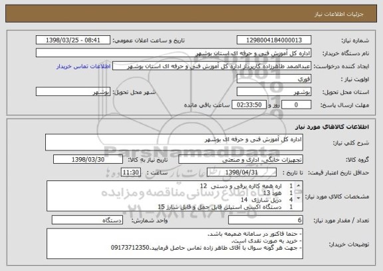Select the priority field showing فوری

click(x=274, y=79)
